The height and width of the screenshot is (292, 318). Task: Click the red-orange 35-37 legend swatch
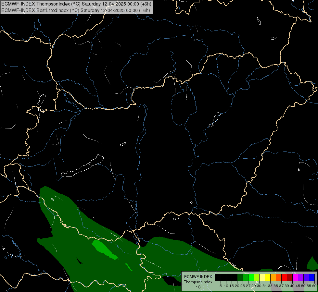click(279, 277)
